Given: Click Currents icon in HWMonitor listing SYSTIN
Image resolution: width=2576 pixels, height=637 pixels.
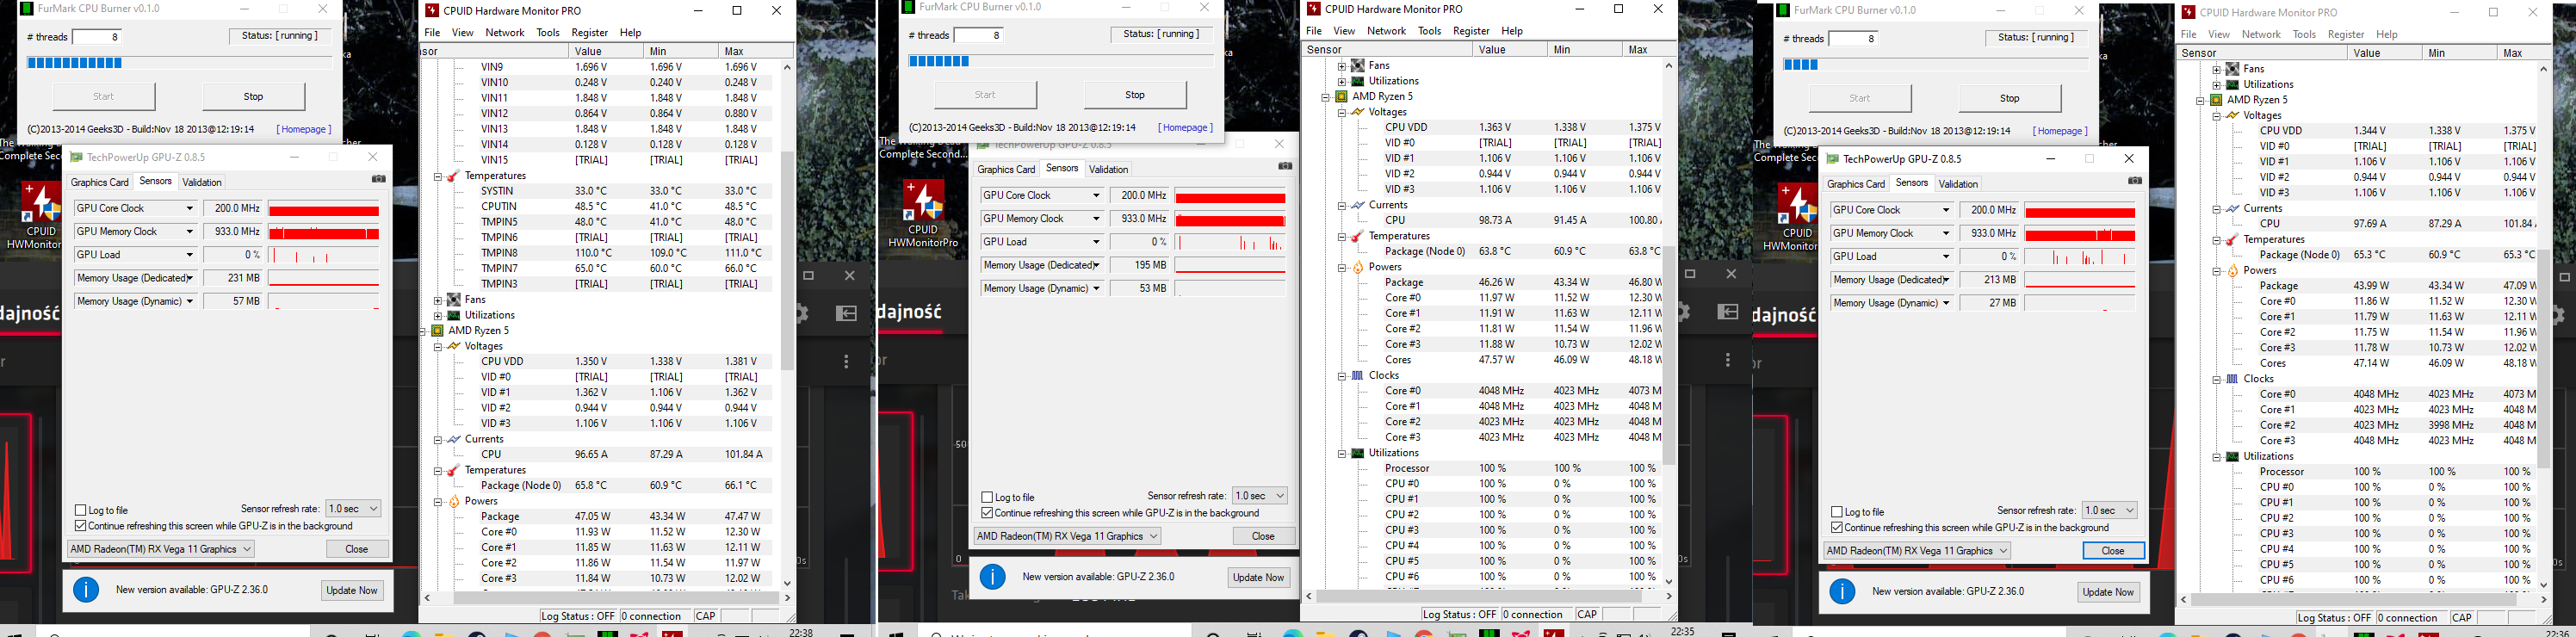Looking at the screenshot, I should coord(453,439).
